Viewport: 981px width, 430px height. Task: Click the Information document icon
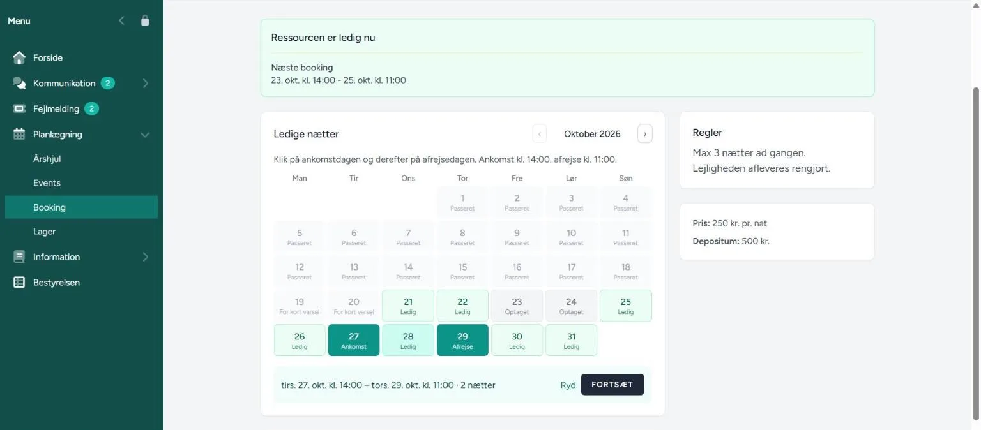pos(19,256)
